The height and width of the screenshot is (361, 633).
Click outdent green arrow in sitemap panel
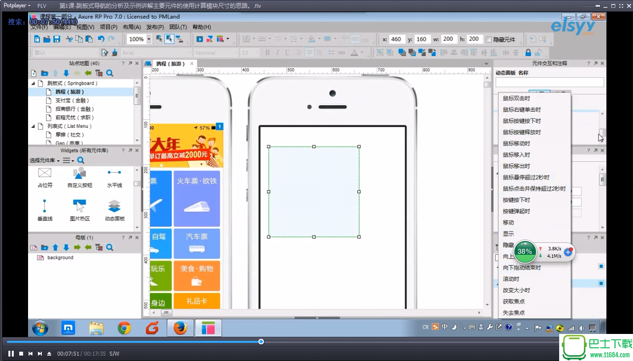(88, 73)
